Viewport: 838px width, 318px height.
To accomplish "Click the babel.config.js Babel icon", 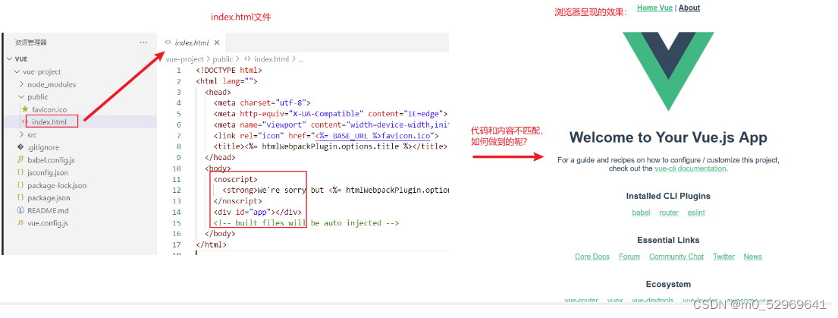I will coord(20,160).
